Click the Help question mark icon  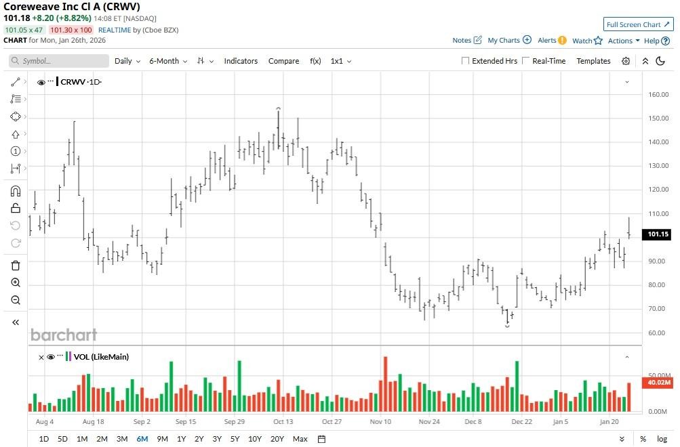(666, 41)
